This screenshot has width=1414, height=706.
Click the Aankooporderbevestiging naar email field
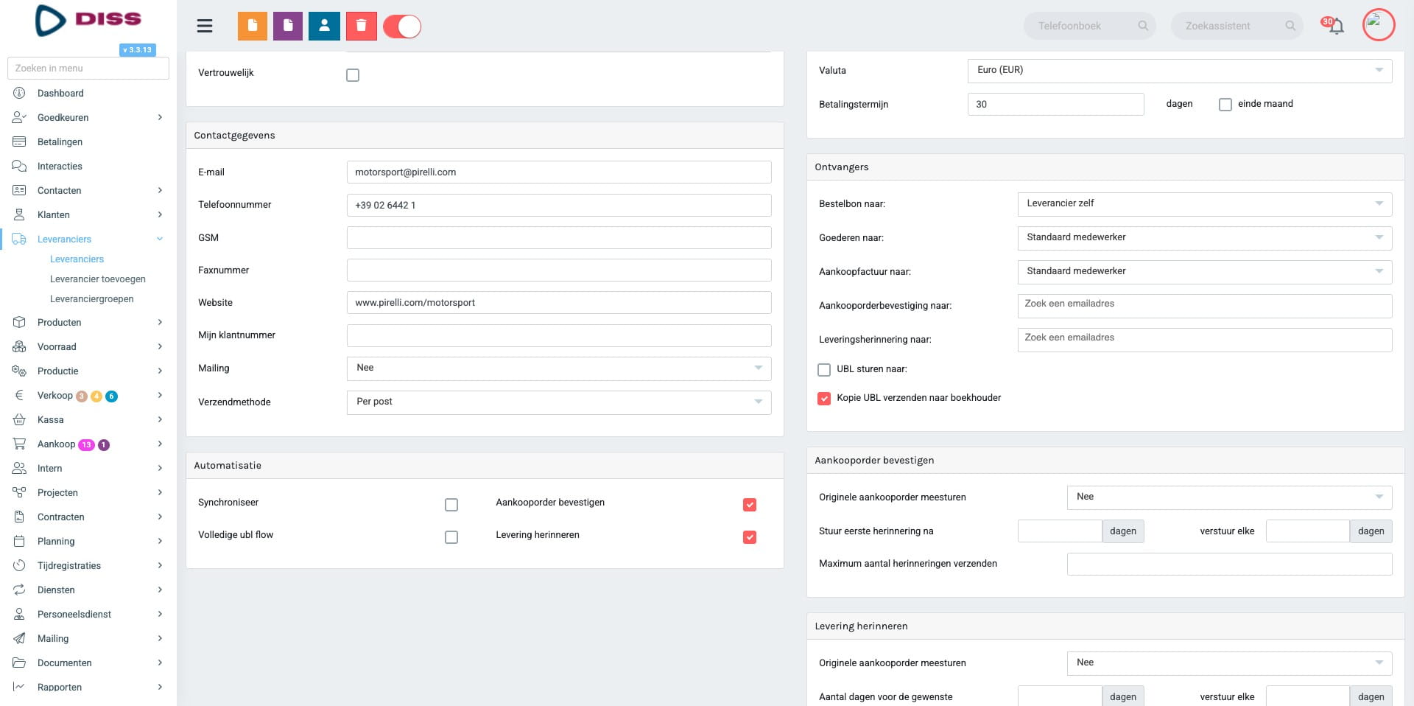click(x=1205, y=306)
